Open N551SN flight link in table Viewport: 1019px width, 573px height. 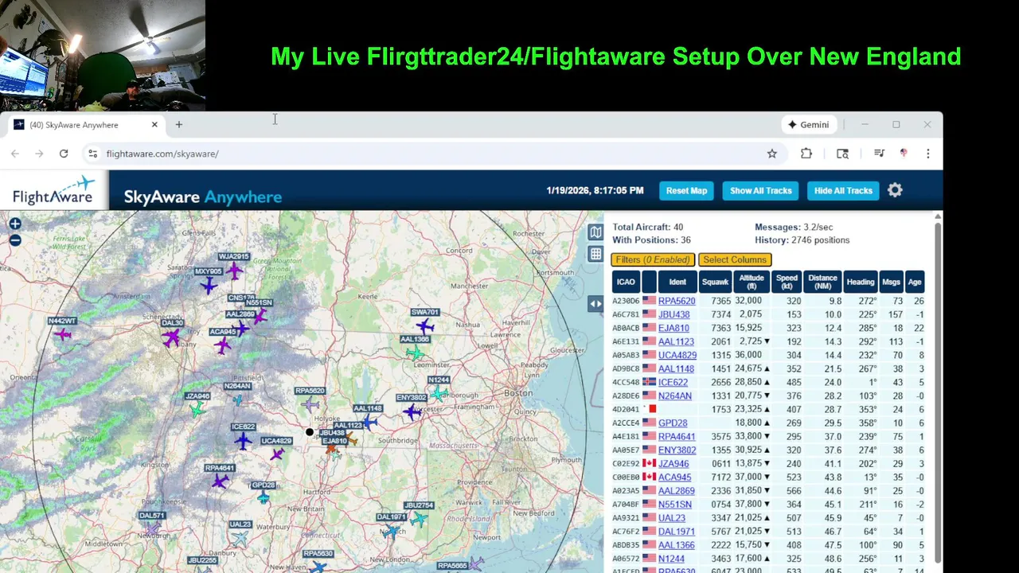(675, 504)
